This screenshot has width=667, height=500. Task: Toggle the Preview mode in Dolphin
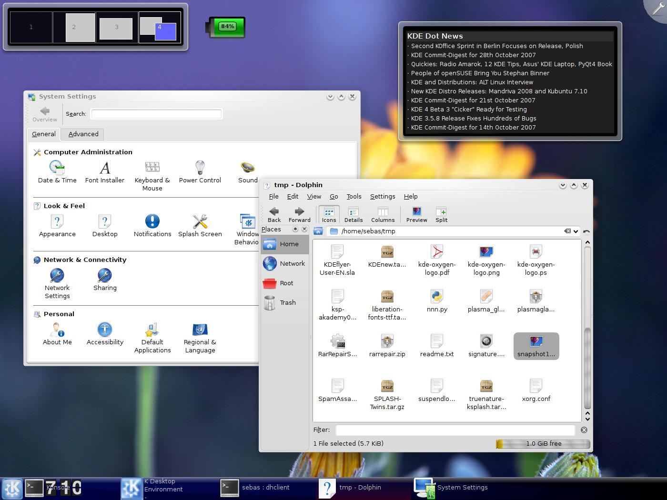[416, 215]
